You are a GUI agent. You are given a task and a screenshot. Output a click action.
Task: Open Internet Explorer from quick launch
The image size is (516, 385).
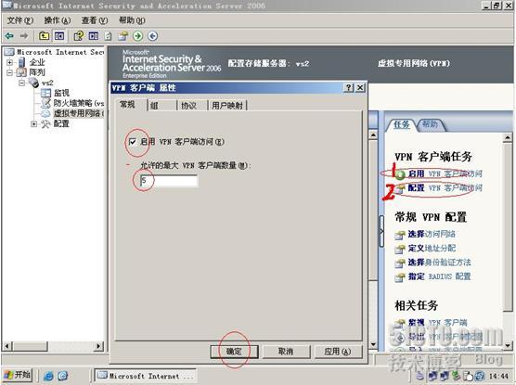click(48, 376)
